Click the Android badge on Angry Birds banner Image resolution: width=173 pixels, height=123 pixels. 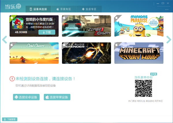point(12,17)
